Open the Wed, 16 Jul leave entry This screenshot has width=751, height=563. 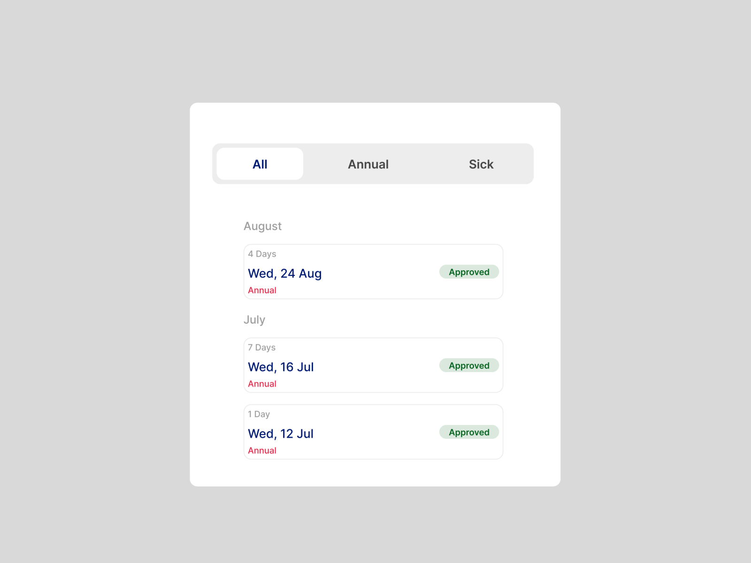373,365
